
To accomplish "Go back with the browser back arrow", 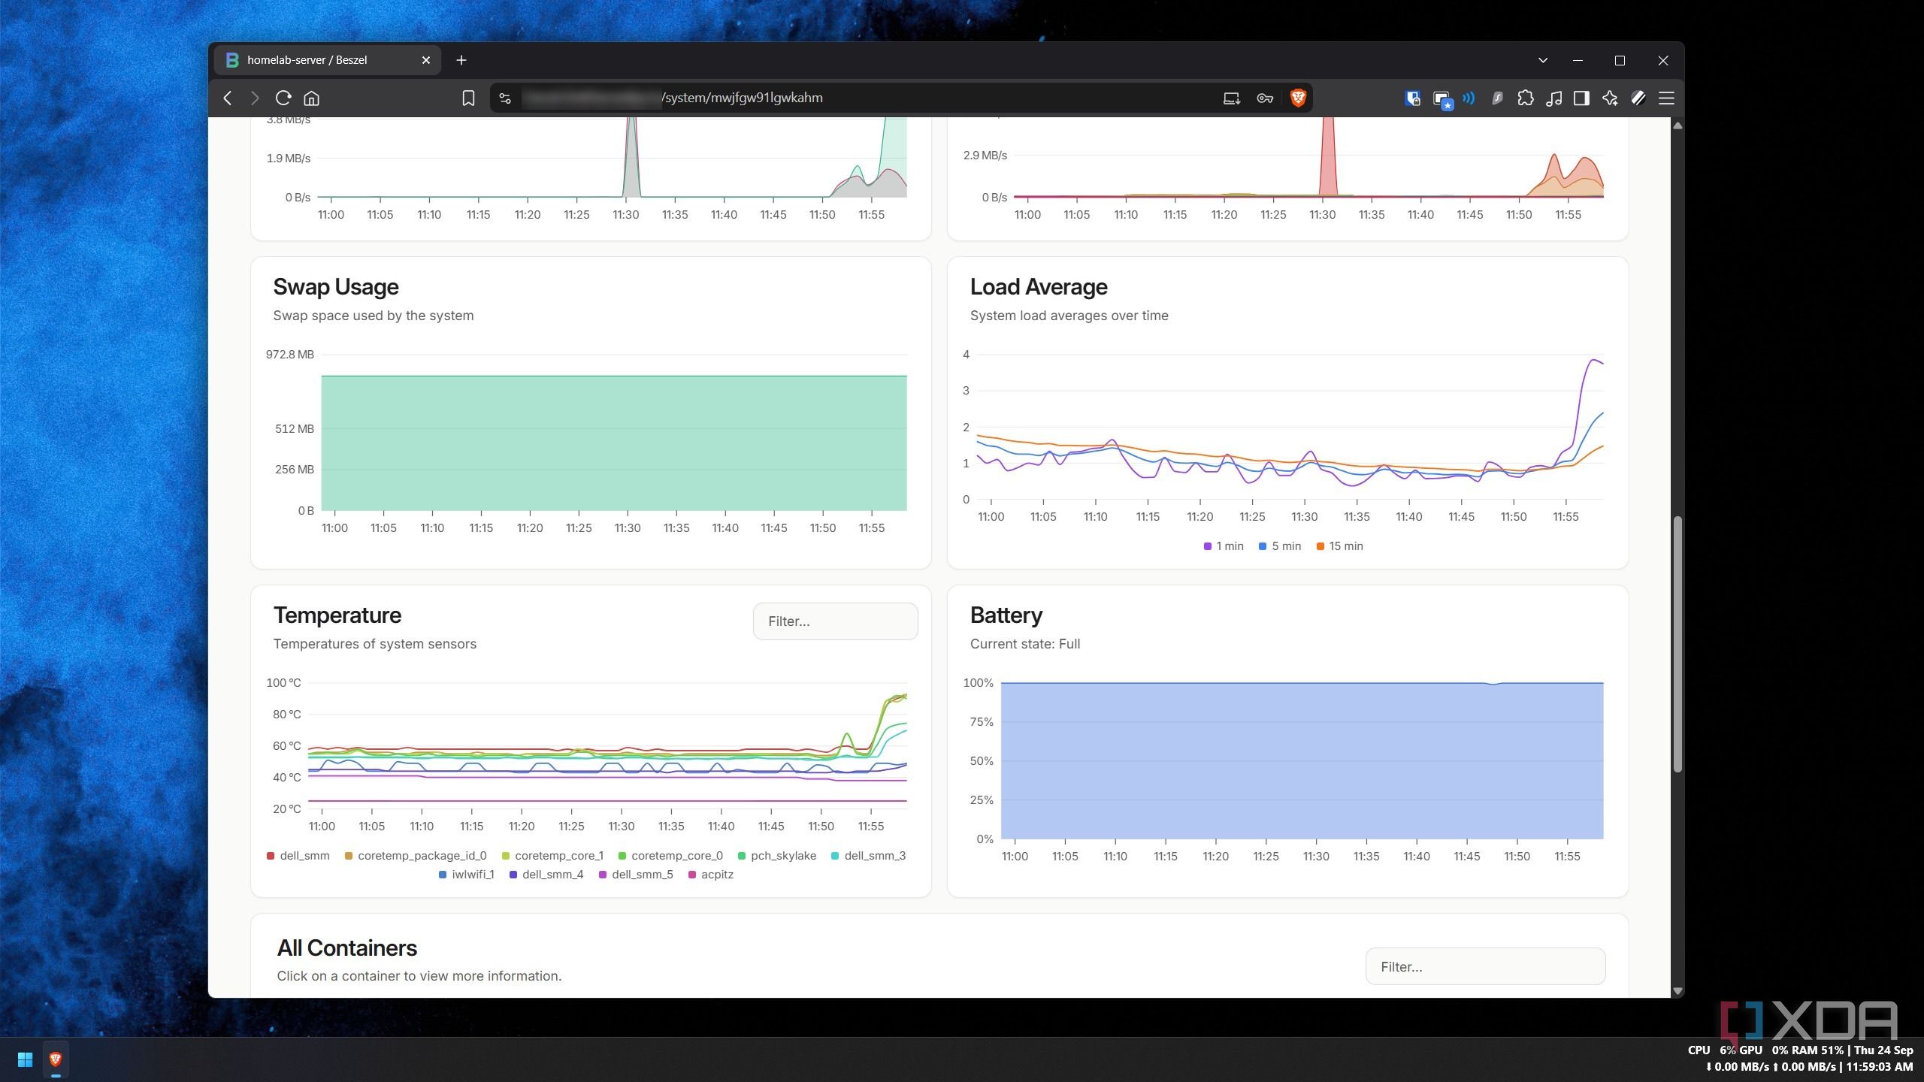I will pyautogui.click(x=227, y=98).
